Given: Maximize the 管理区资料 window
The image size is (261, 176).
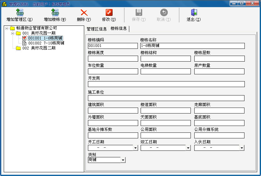Looking at the screenshot, I should [x=242, y=3].
